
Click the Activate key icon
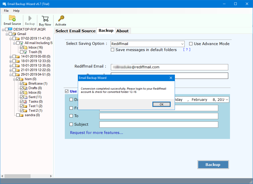tap(61, 19)
